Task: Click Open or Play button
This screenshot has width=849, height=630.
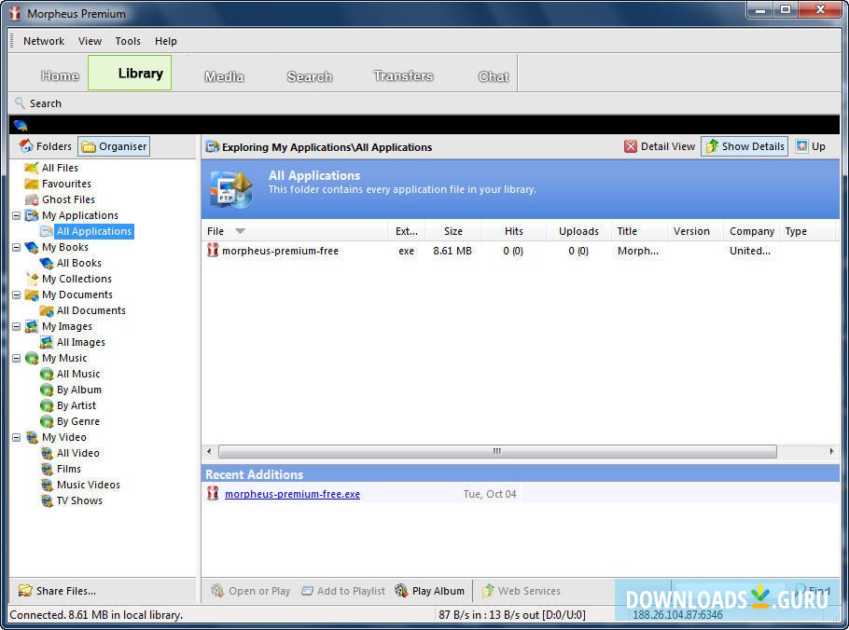Action: (x=251, y=591)
